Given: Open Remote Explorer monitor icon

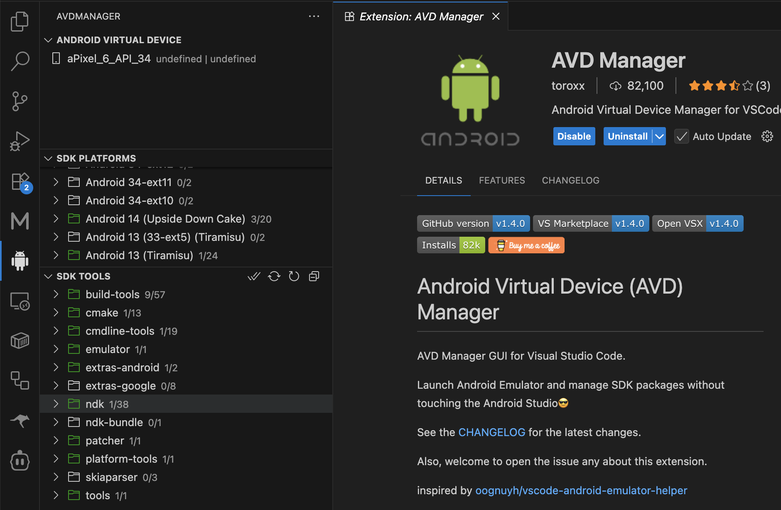Looking at the screenshot, I should click(x=20, y=301).
